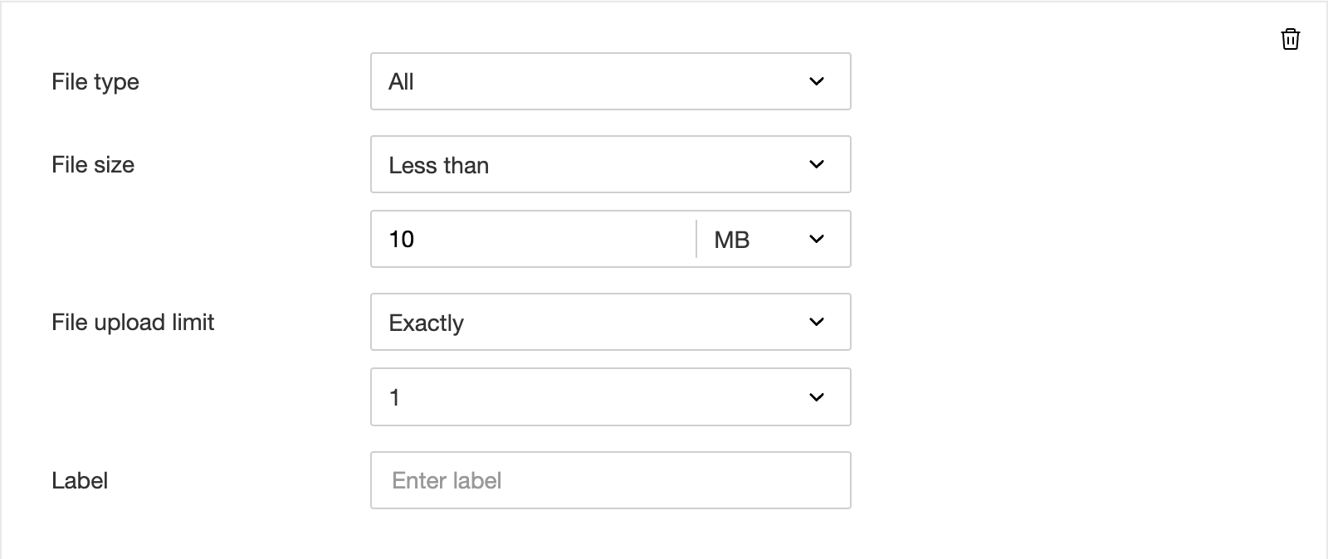This screenshot has height=559, width=1328.
Task: Click the 'File upload limit' field label
Action: coord(133,322)
